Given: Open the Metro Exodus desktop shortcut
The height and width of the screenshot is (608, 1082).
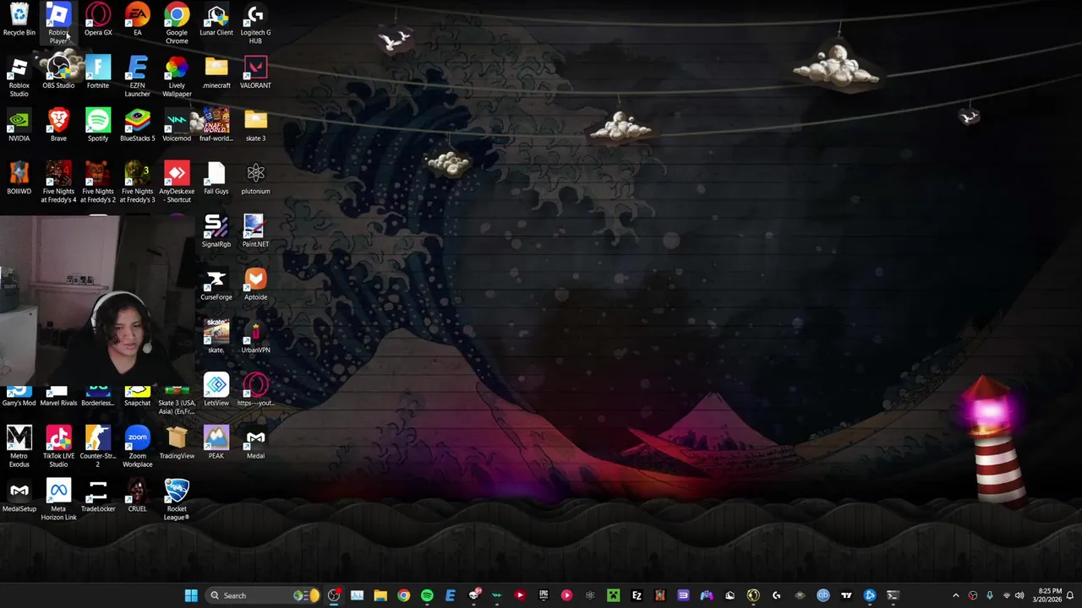Looking at the screenshot, I should tap(19, 448).
